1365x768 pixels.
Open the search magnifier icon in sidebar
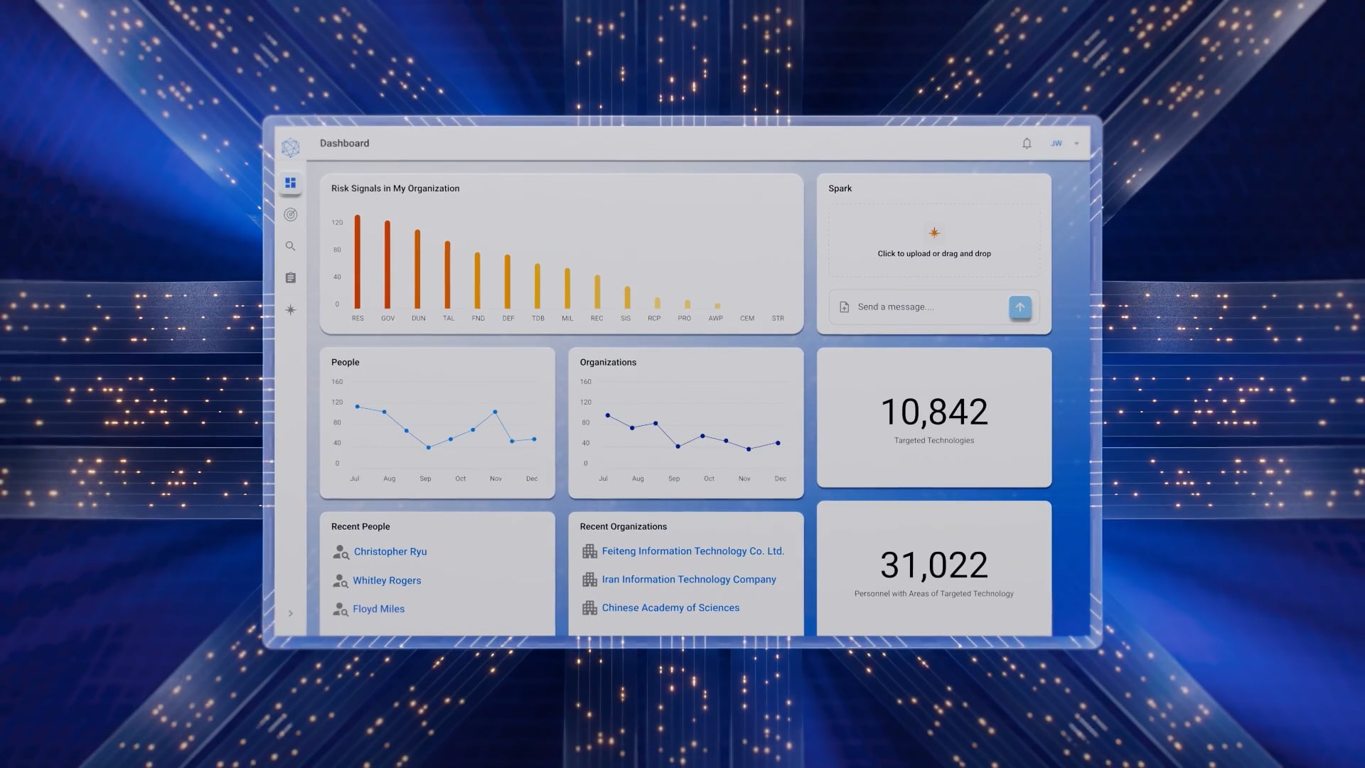pos(290,246)
